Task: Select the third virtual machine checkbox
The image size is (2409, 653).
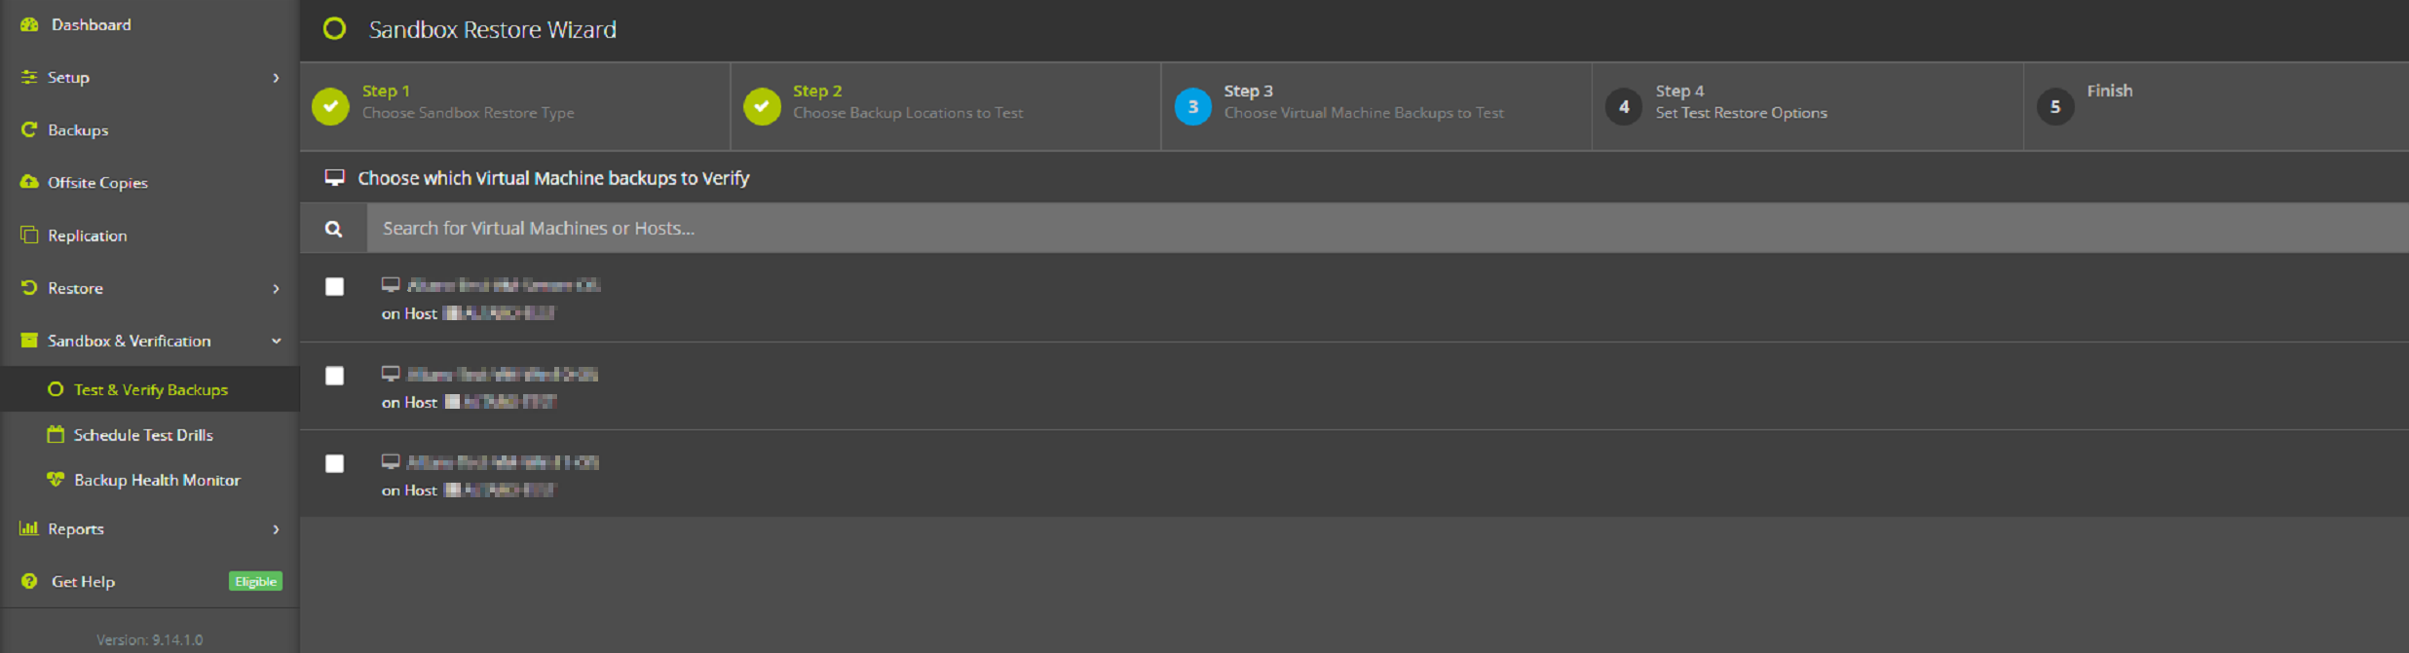Action: [334, 464]
